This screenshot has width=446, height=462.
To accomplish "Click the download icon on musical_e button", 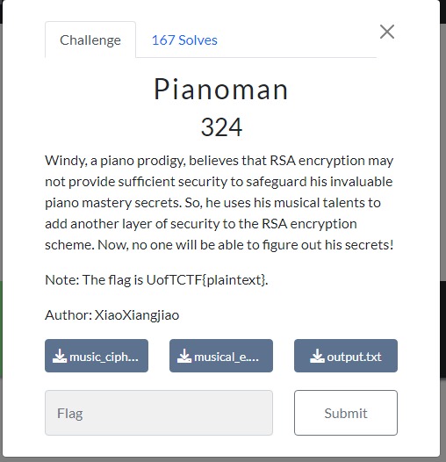I will point(184,357).
